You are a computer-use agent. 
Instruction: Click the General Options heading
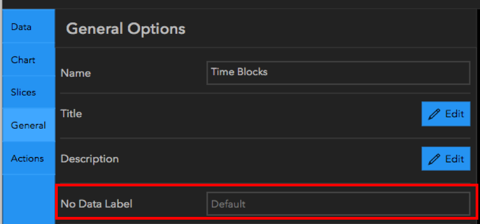pos(126,29)
